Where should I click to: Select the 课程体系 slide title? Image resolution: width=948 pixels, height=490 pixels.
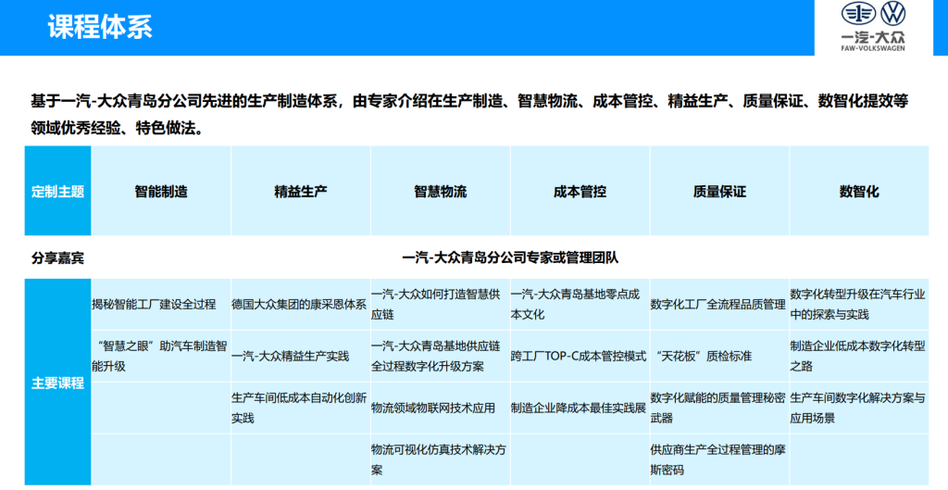[100, 27]
